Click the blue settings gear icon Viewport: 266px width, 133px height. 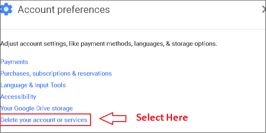(6, 9)
